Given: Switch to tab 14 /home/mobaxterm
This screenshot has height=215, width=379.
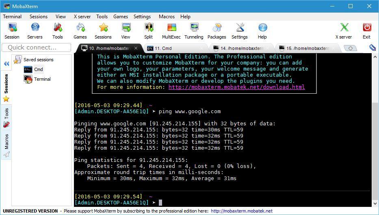Looking at the screenshot, I should [x=241, y=48].
